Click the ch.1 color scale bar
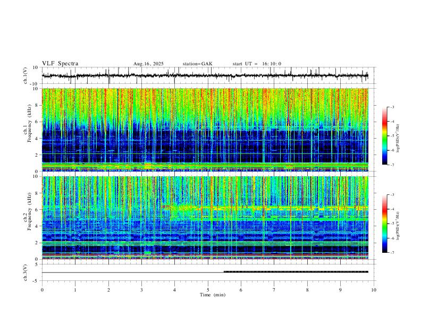421x325 pixels. pos(384,136)
